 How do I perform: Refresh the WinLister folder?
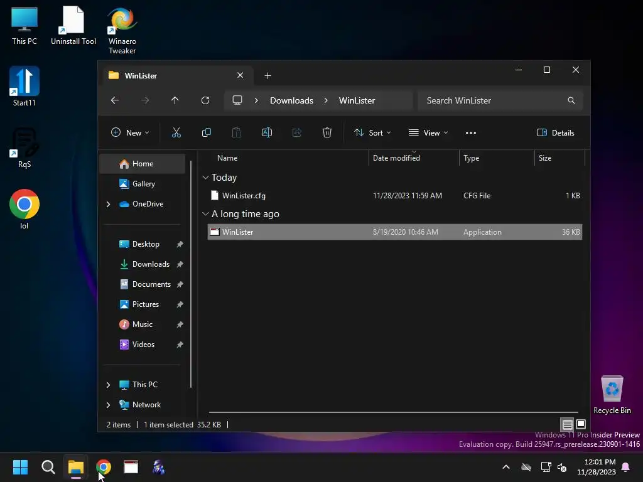205,100
